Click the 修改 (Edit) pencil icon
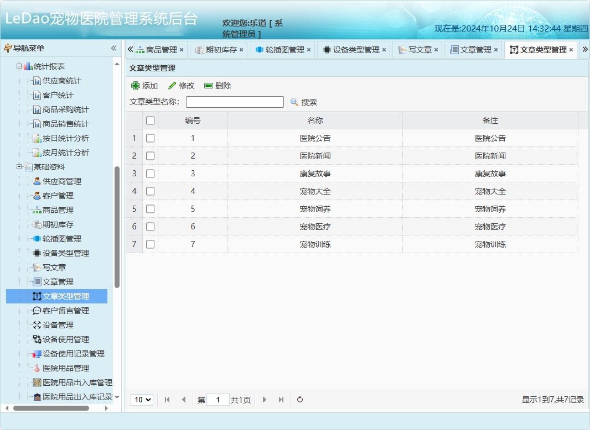 [173, 85]
